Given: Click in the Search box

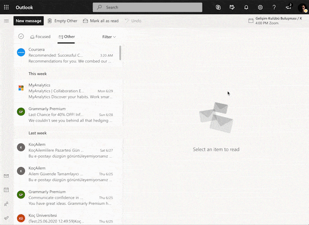Looking at the screenshot, I should (x=147, y=7).
